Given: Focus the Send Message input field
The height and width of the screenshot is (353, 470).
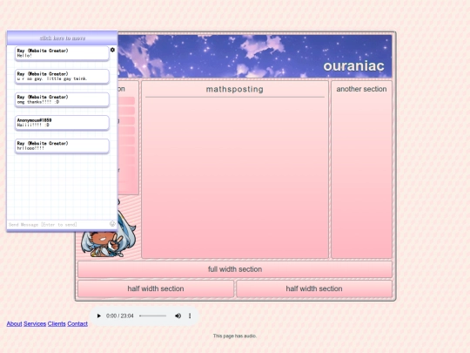Looking at the screenshot, I should (58, 225).
